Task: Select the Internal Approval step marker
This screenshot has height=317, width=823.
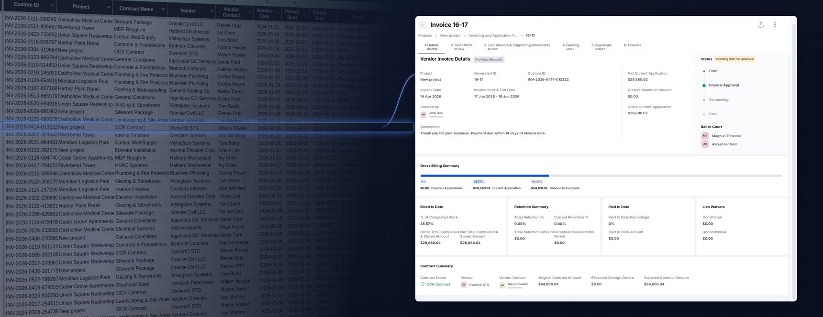Action: pyautogui.click(x=704, y=86)
